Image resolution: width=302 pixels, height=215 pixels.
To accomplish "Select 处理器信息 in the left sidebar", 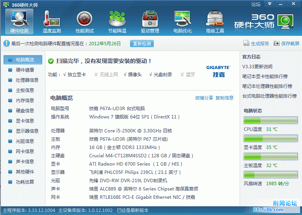I will tap(27, 80).
